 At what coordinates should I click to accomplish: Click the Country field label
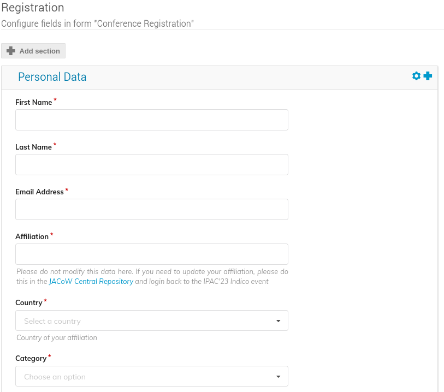(x=29, y=303)
